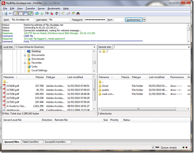Open the File menu
This screenshot has height=153, width=194.
(x=5, y=9)
